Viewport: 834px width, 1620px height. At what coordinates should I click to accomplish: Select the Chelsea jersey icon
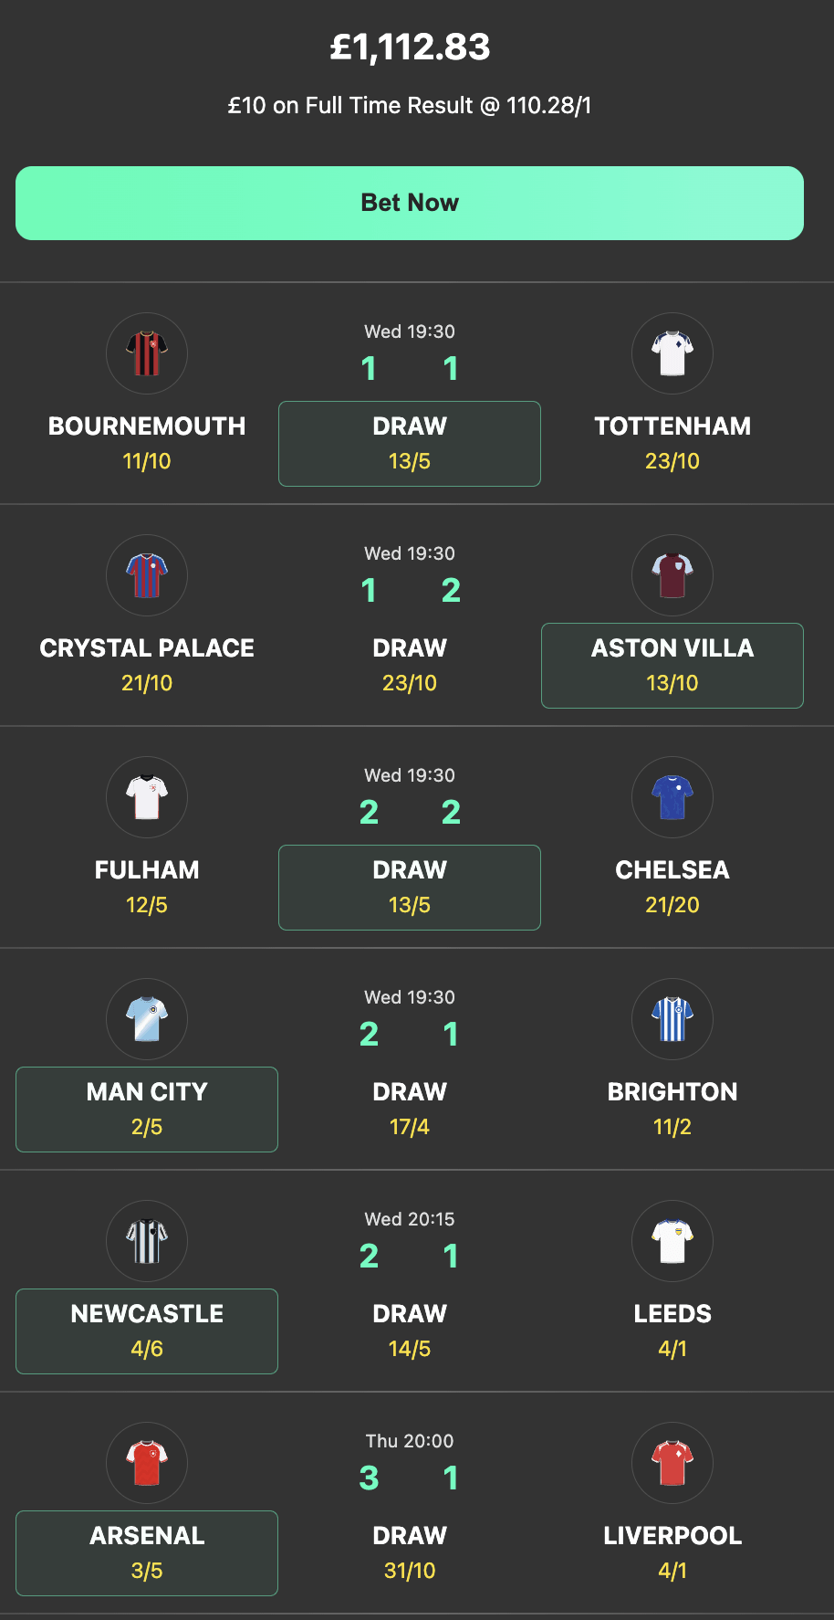click(x=672, y=797)
